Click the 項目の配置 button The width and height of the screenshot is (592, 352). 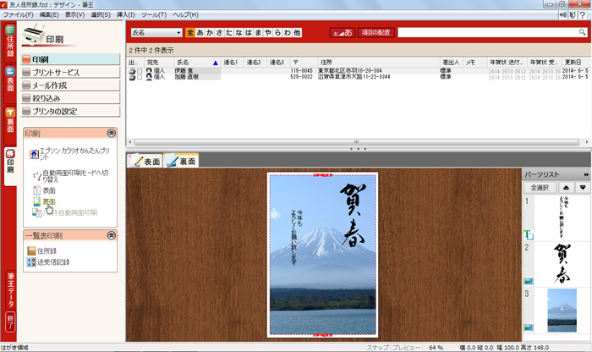coord(375,32)
